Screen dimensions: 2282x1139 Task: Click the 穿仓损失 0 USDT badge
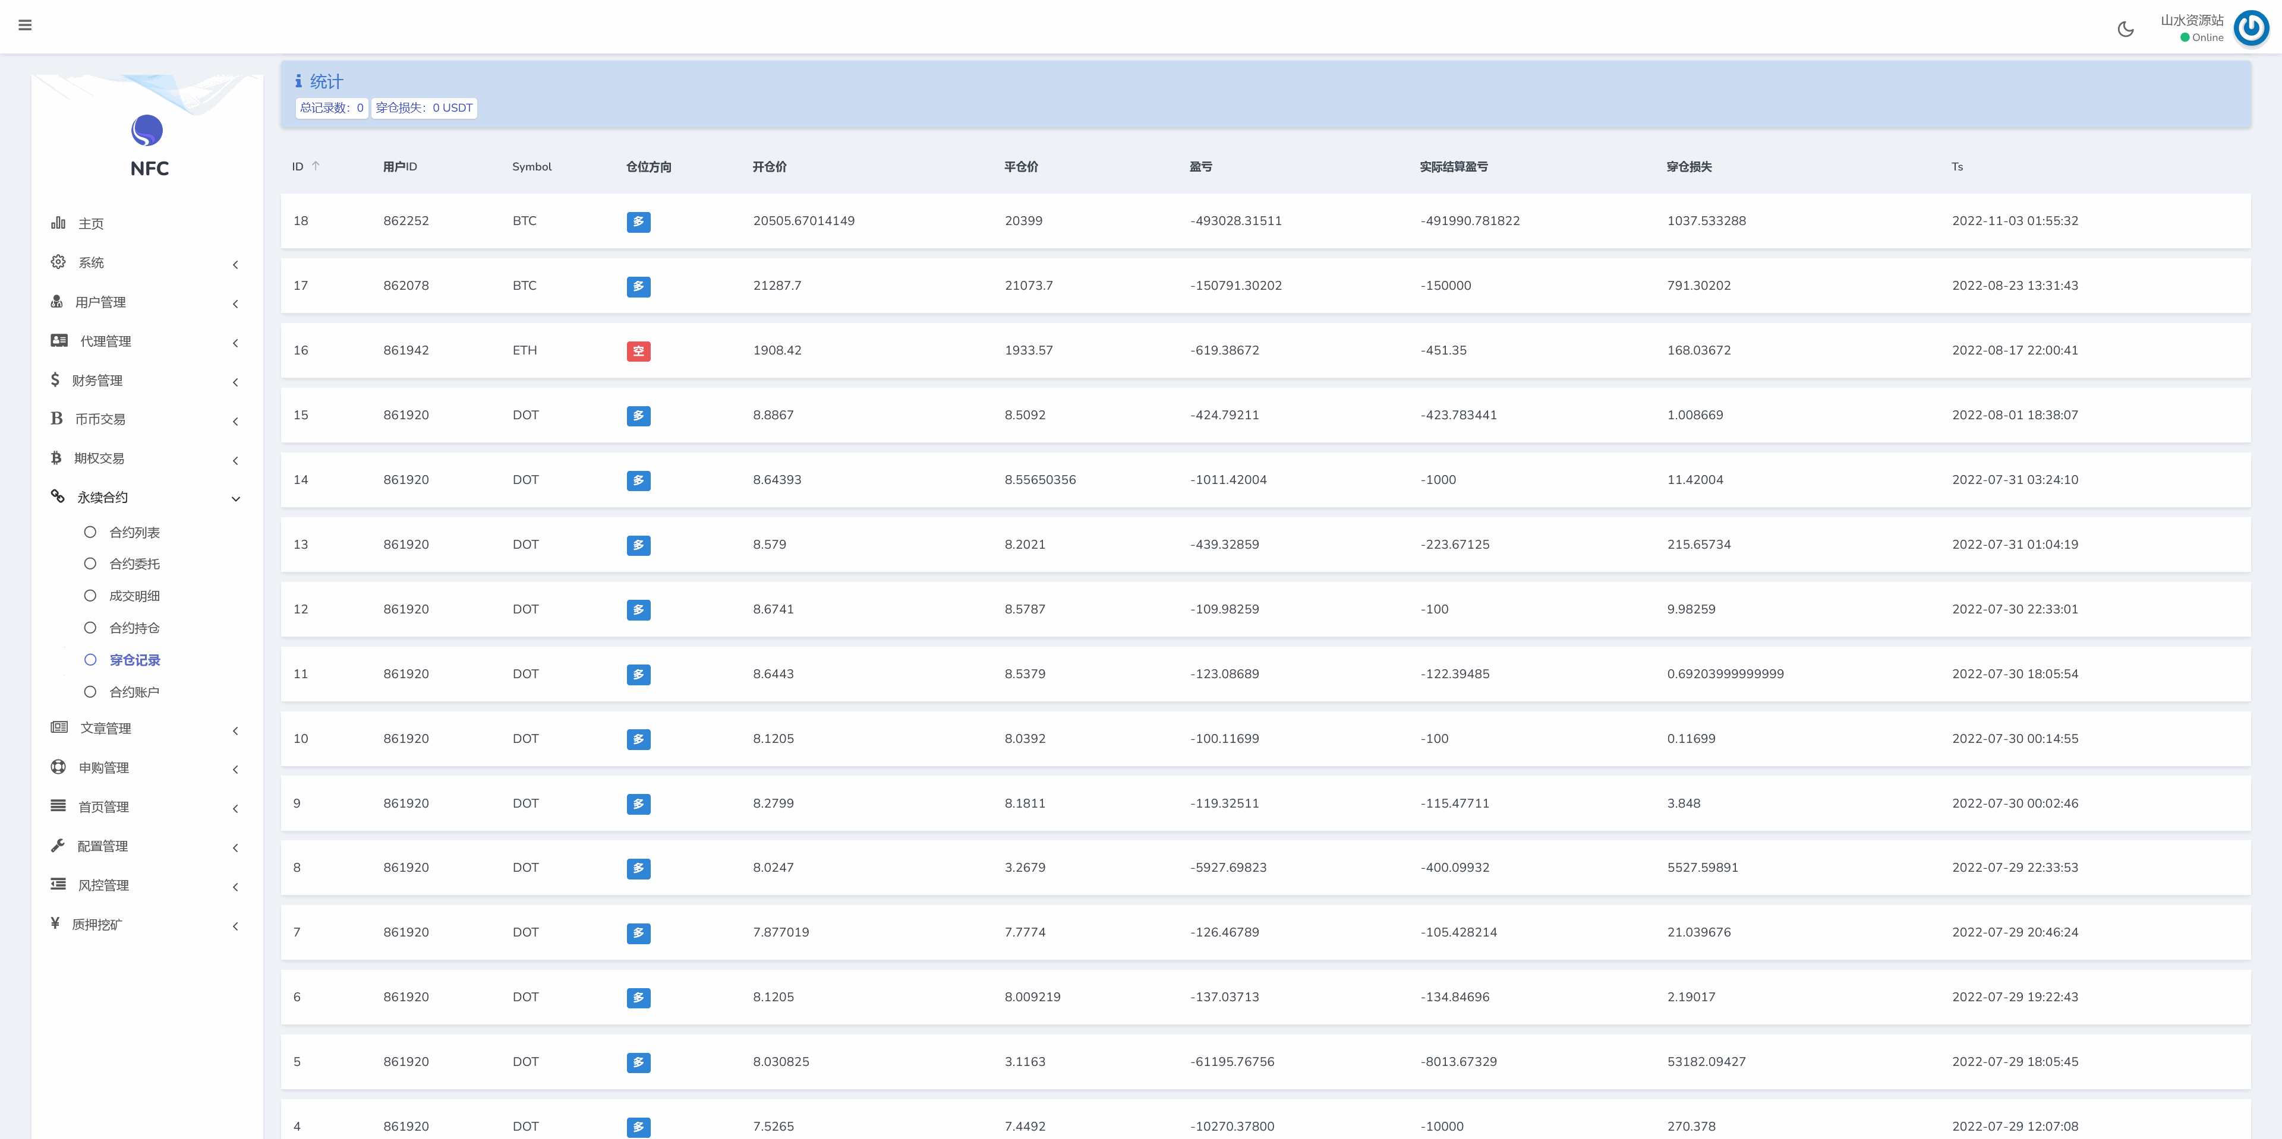click(424, 107)
